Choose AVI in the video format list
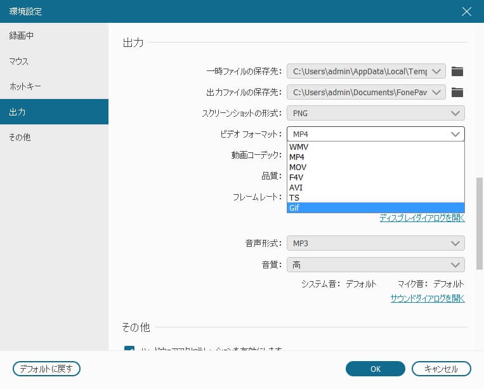 (x=376, y=188)
